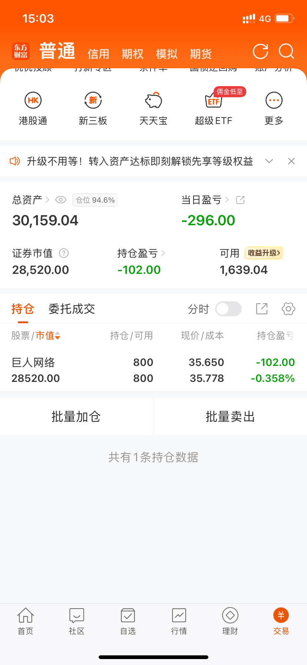Switch to the 信用 account tab
307x665 pixels.
point(98,54)
